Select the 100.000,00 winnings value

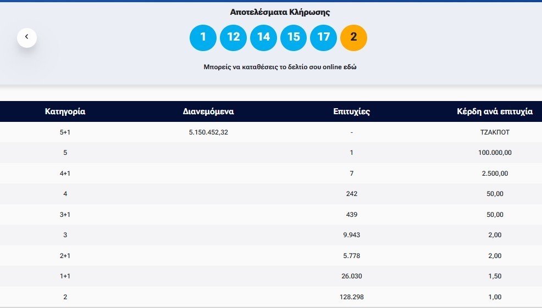(x=494, y=153)
